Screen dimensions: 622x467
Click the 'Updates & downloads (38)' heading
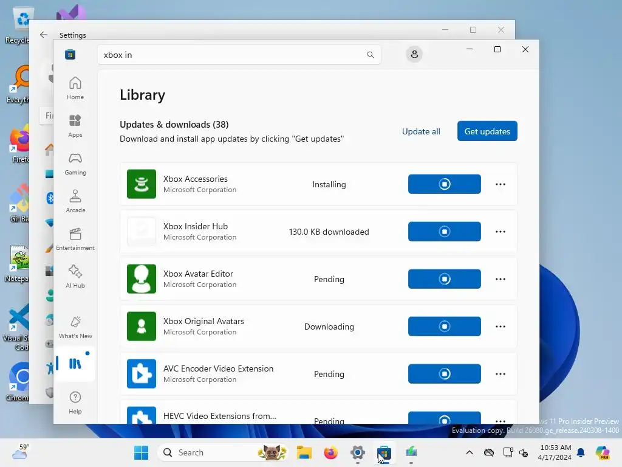pyautogui.click(x=174, y=125)
